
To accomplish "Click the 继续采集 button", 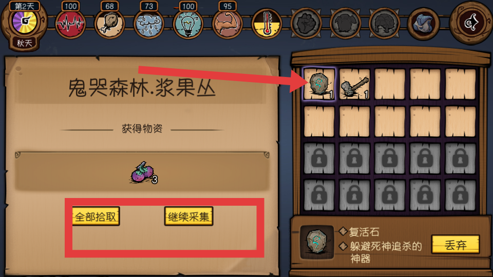I will tap(188, 216).
